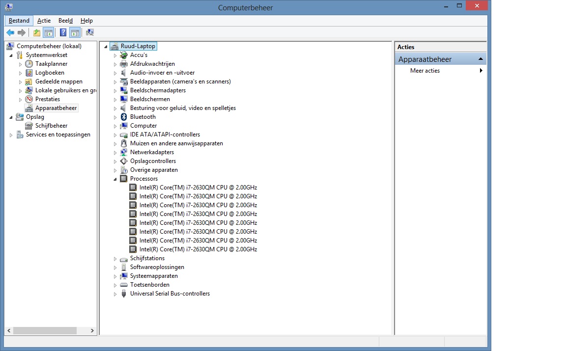Toggle the console tree pane toolbar icon

tap(48, 33)
